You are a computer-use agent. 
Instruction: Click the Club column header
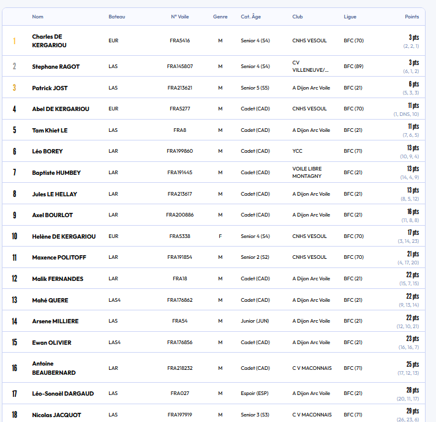click(x=298, y=17)
